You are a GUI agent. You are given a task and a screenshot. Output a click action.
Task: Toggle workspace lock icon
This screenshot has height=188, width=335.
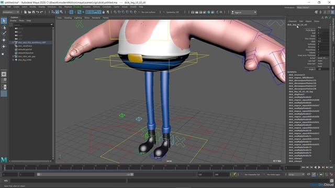(x=333, y=7)
